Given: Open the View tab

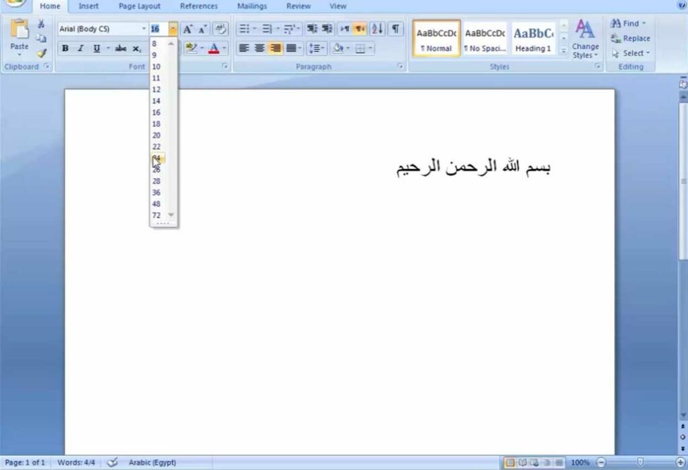Looking at the screenshot, I should (x=338, y=6).
